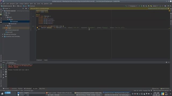The image size is (172, 96).
Task: Select pom.xml in project tree
Action: point(10,32)
